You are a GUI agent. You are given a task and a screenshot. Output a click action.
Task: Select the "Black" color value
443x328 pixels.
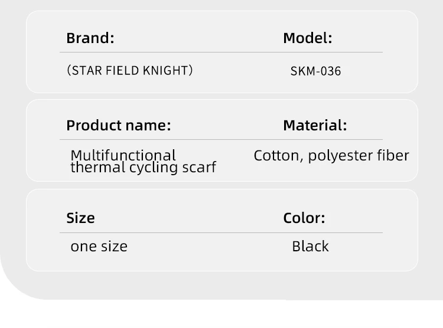(x=310, y=247)
